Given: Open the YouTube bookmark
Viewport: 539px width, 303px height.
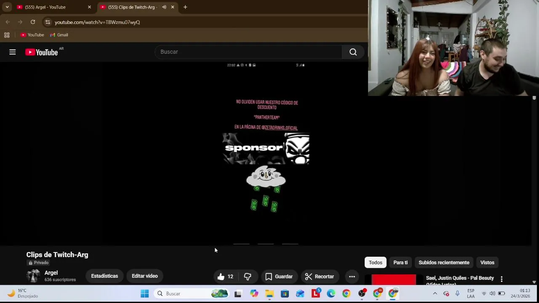Looking at the screenshot, I should coord(32,35).
